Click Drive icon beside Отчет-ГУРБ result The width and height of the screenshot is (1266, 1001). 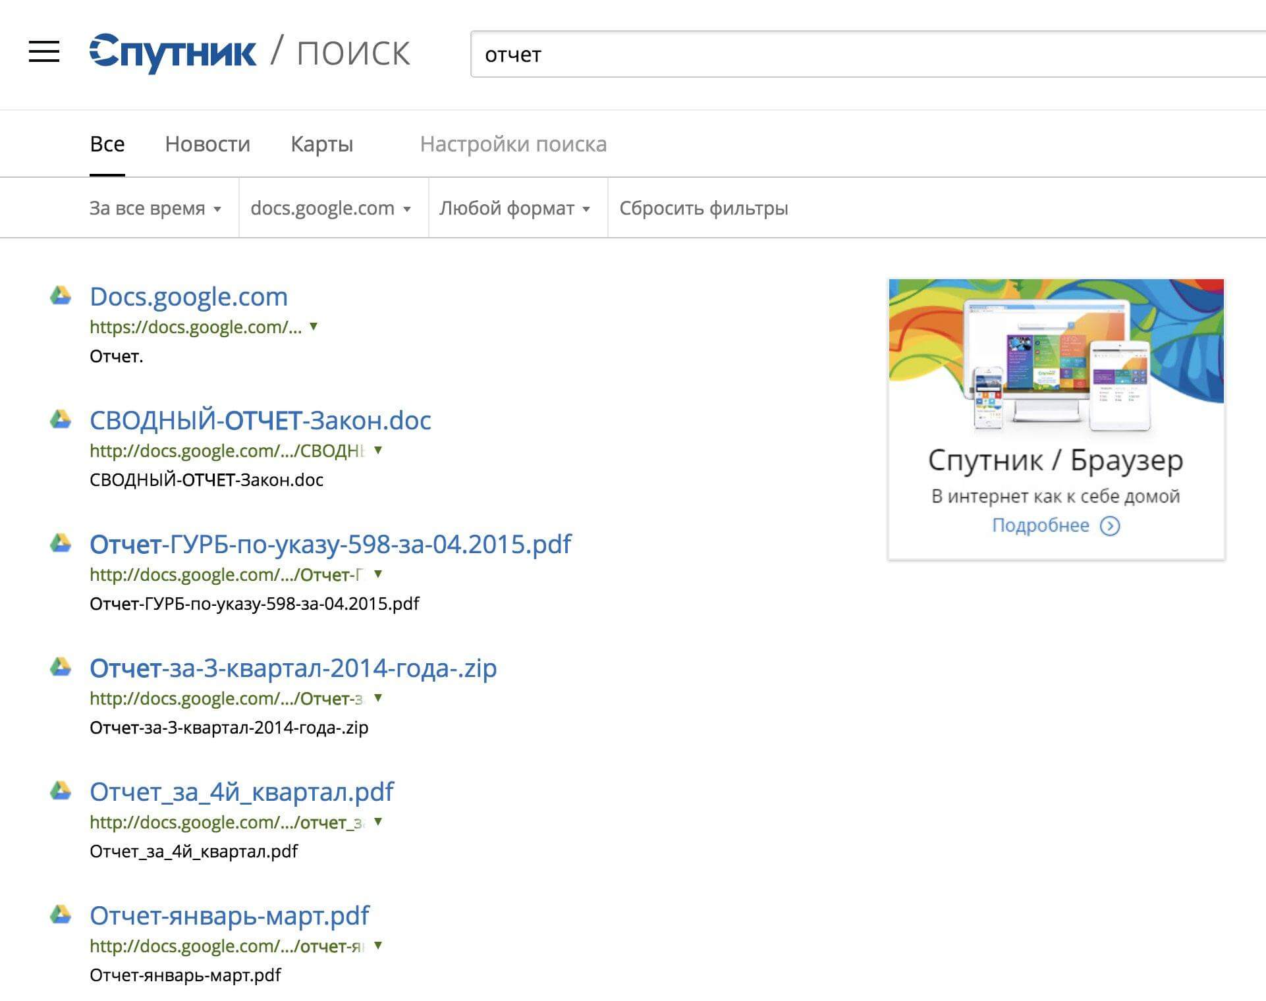tap(61, 543)
